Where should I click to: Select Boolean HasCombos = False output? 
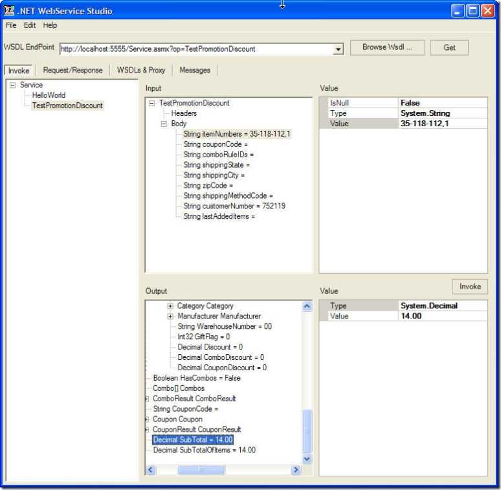point(197,378)
